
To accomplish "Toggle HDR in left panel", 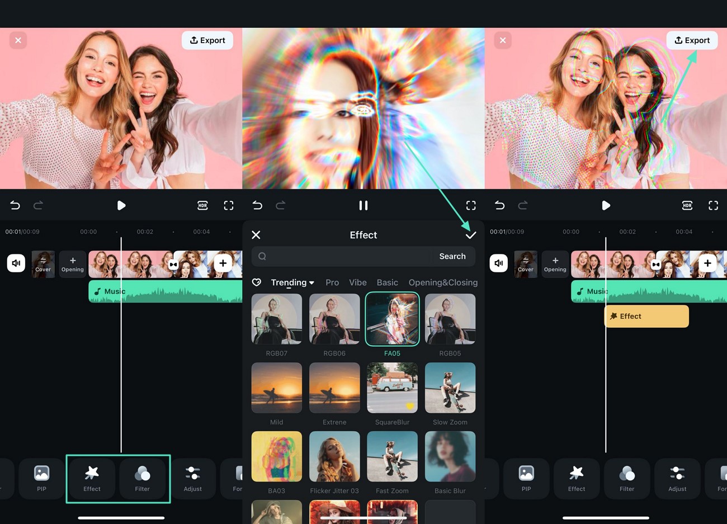I will [202, 205].
